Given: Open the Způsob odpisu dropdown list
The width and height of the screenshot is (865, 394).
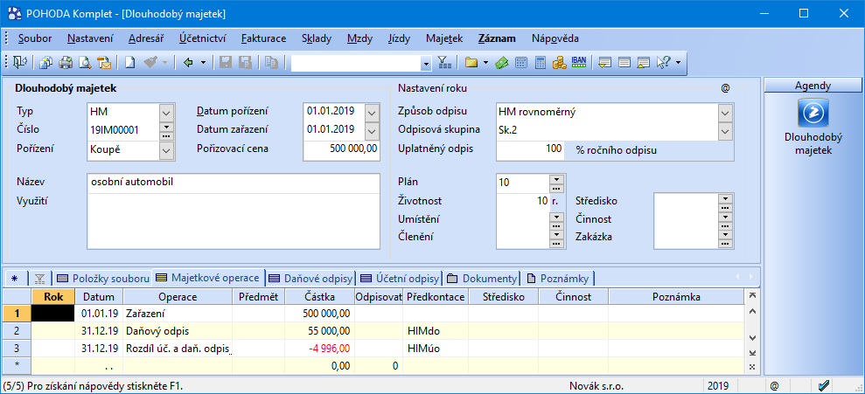Looking at the screenshot, I should [x=724, y=112].
